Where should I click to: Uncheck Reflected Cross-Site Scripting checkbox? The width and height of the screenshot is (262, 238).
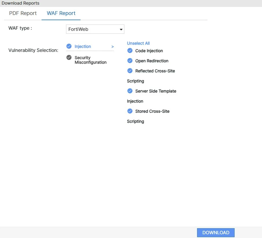(x=130, y=71)
